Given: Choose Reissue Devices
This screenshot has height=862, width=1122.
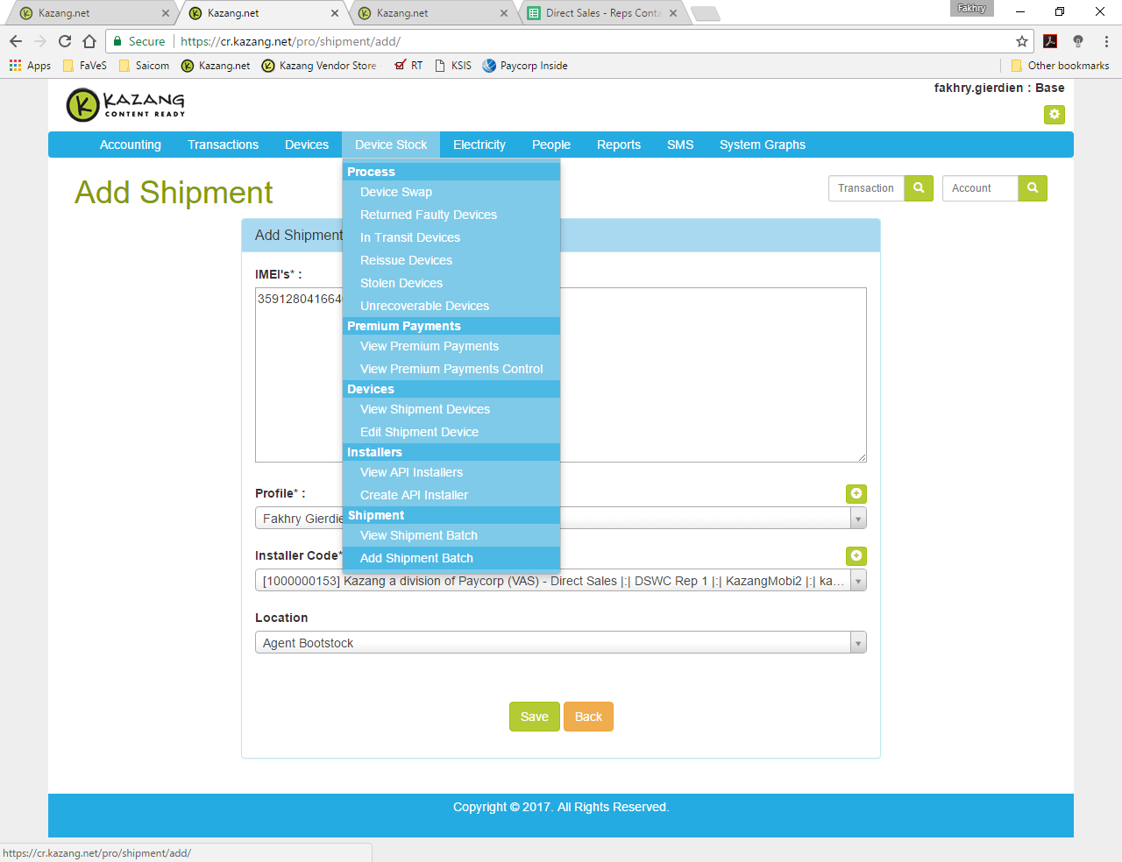Looking at the screenshot, I should tap(451, 260).
